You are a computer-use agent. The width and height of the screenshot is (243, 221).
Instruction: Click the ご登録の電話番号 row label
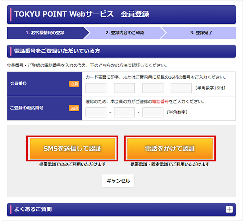coord(27,108)
